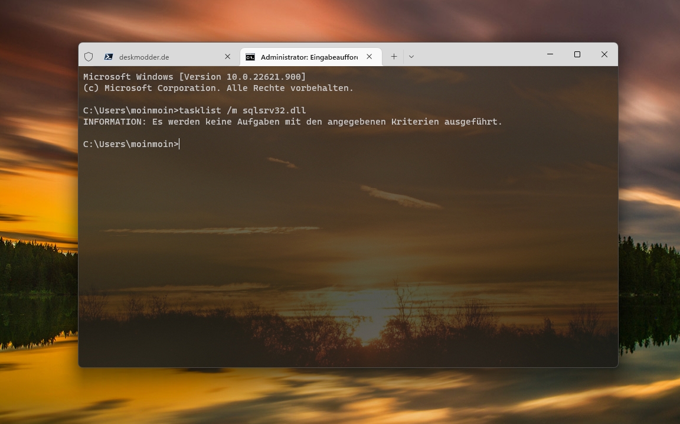
Task: Click the Windows version line 10.0.22621.900
Action: point(194,77)
